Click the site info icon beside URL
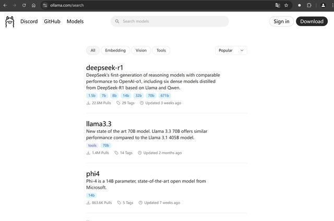Screen dimensions: 334x221 [45, 5]
